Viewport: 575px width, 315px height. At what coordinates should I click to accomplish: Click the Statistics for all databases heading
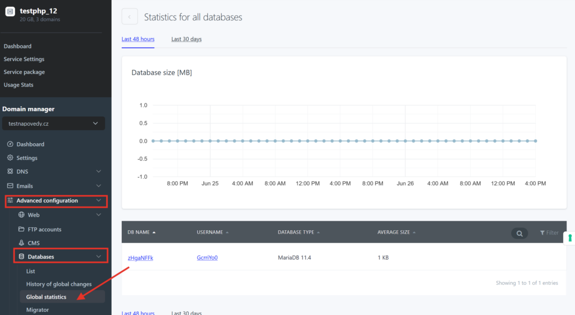pos(193,17)
